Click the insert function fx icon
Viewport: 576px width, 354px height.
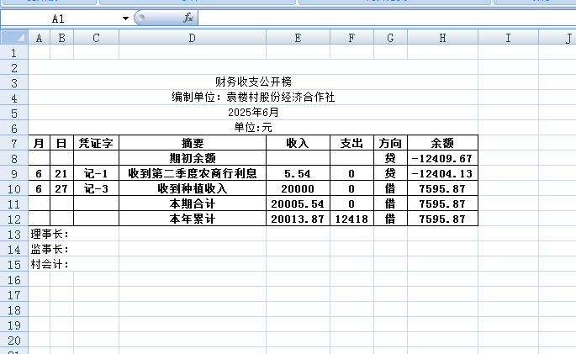coord(188,18)
